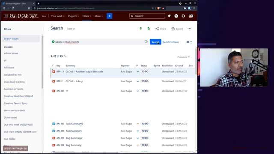The height and width of the screenshot is (154, 274).
Task: Click the Export button
Action: (177, 29)
